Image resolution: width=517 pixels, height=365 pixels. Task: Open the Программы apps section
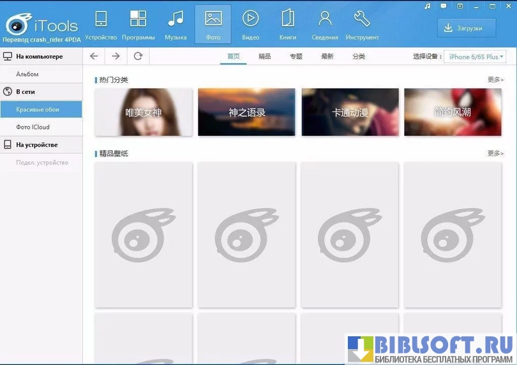click(x=138, y=24)
